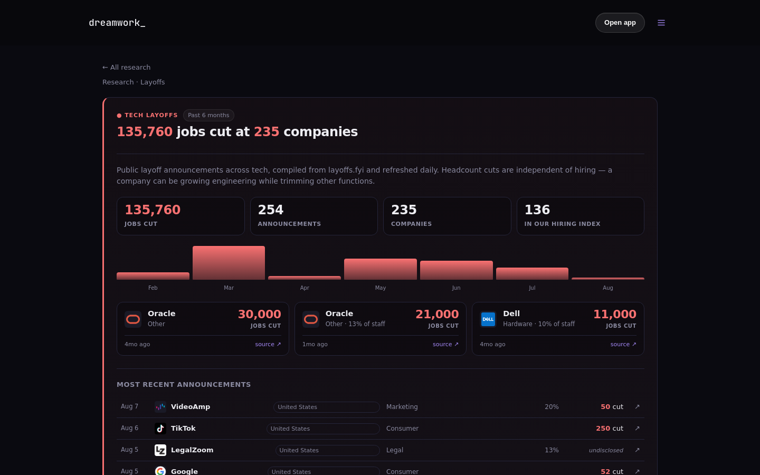Click the Tech Layoffs label
The image size is (760, 475).
click(x=151, y=115)
